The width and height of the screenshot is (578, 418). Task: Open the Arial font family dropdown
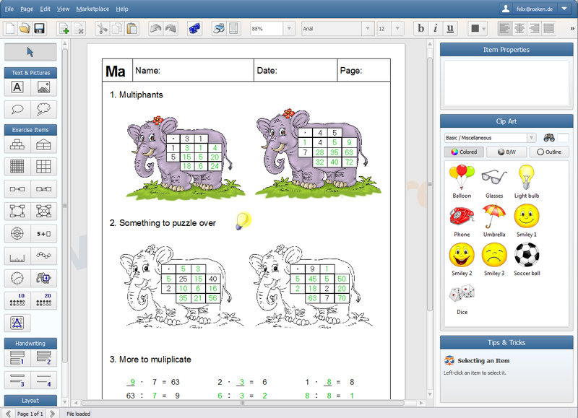click(x=367, y=28)
